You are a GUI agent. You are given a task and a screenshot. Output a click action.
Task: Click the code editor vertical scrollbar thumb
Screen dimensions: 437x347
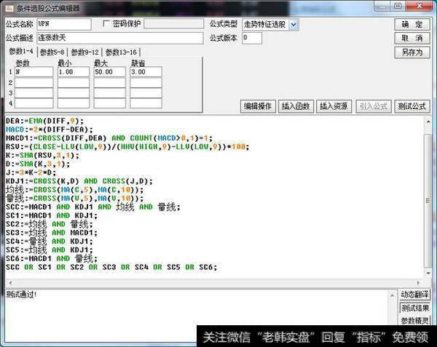click(x=428, y=200)
